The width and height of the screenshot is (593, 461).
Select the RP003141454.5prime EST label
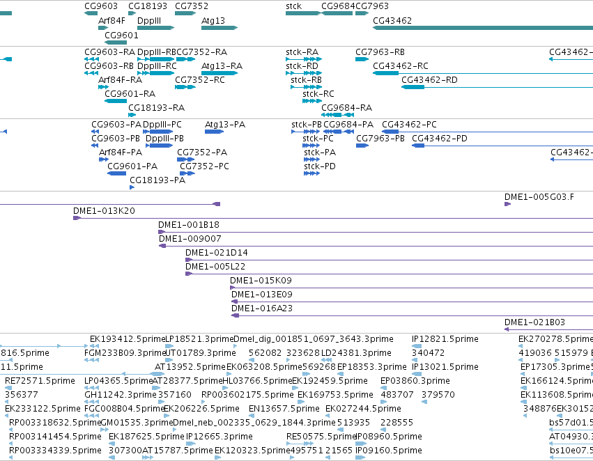click(55, 437)
